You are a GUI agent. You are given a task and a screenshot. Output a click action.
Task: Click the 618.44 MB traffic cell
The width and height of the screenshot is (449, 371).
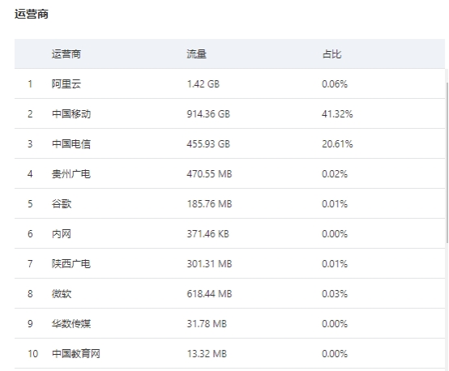tap(209, 294)
